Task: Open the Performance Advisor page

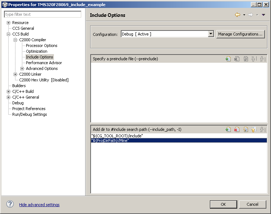Action: tap(44, 63)
